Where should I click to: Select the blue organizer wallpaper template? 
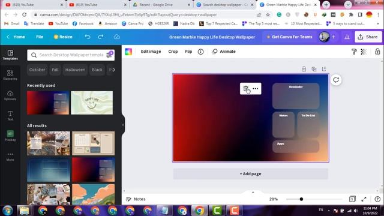tap(49, 170)
